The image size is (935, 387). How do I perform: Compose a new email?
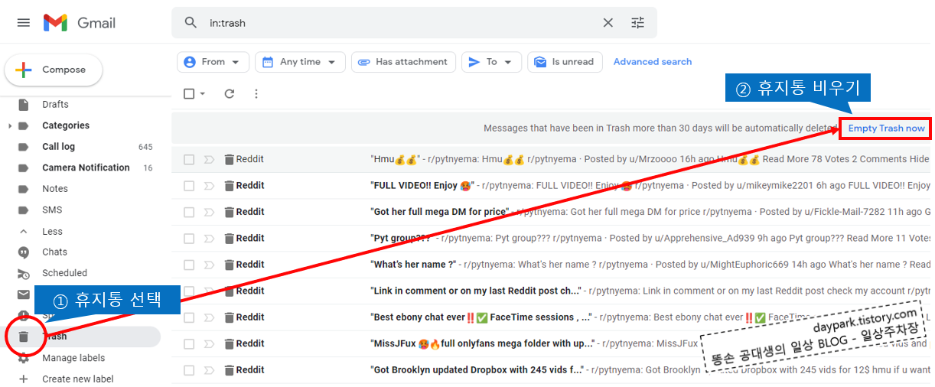[x=54, y=70]
